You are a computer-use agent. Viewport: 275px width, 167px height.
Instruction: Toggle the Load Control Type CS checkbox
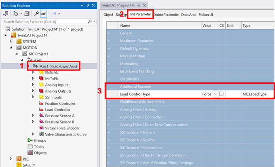coord(221,94)
